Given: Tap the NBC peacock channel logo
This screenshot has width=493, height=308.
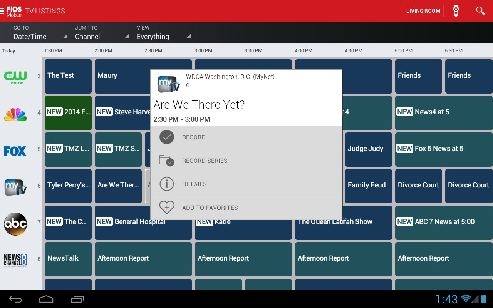Looking at the screenshot, I should (15, 114).
